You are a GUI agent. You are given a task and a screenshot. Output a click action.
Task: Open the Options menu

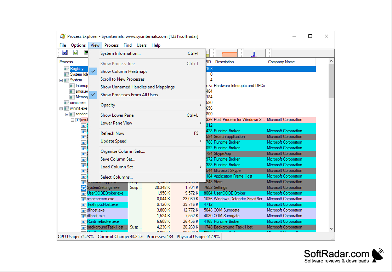click(x=78, y=45)
